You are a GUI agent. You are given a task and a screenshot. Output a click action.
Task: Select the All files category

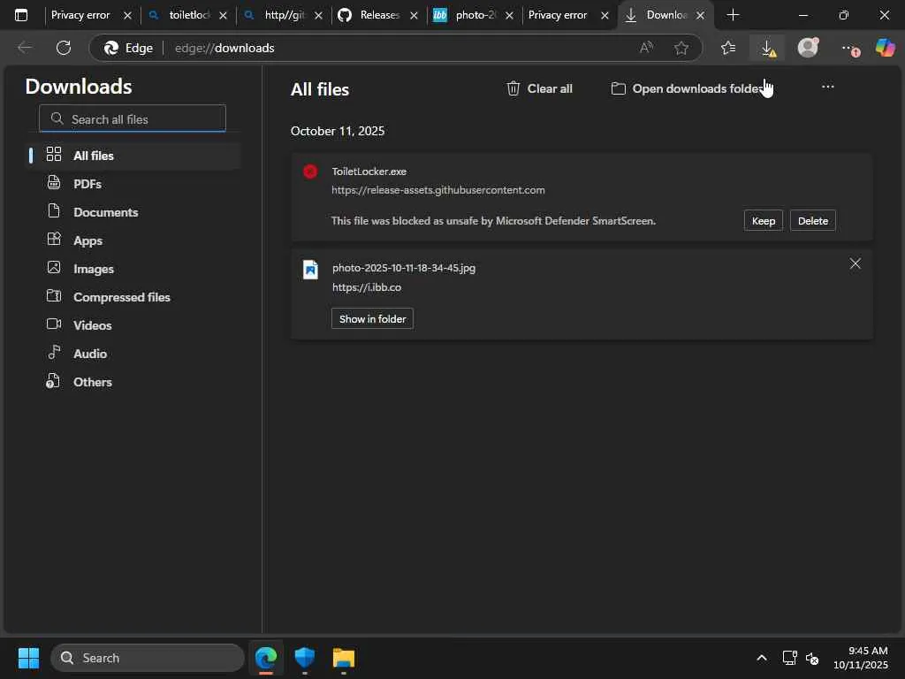click(134, 156)
